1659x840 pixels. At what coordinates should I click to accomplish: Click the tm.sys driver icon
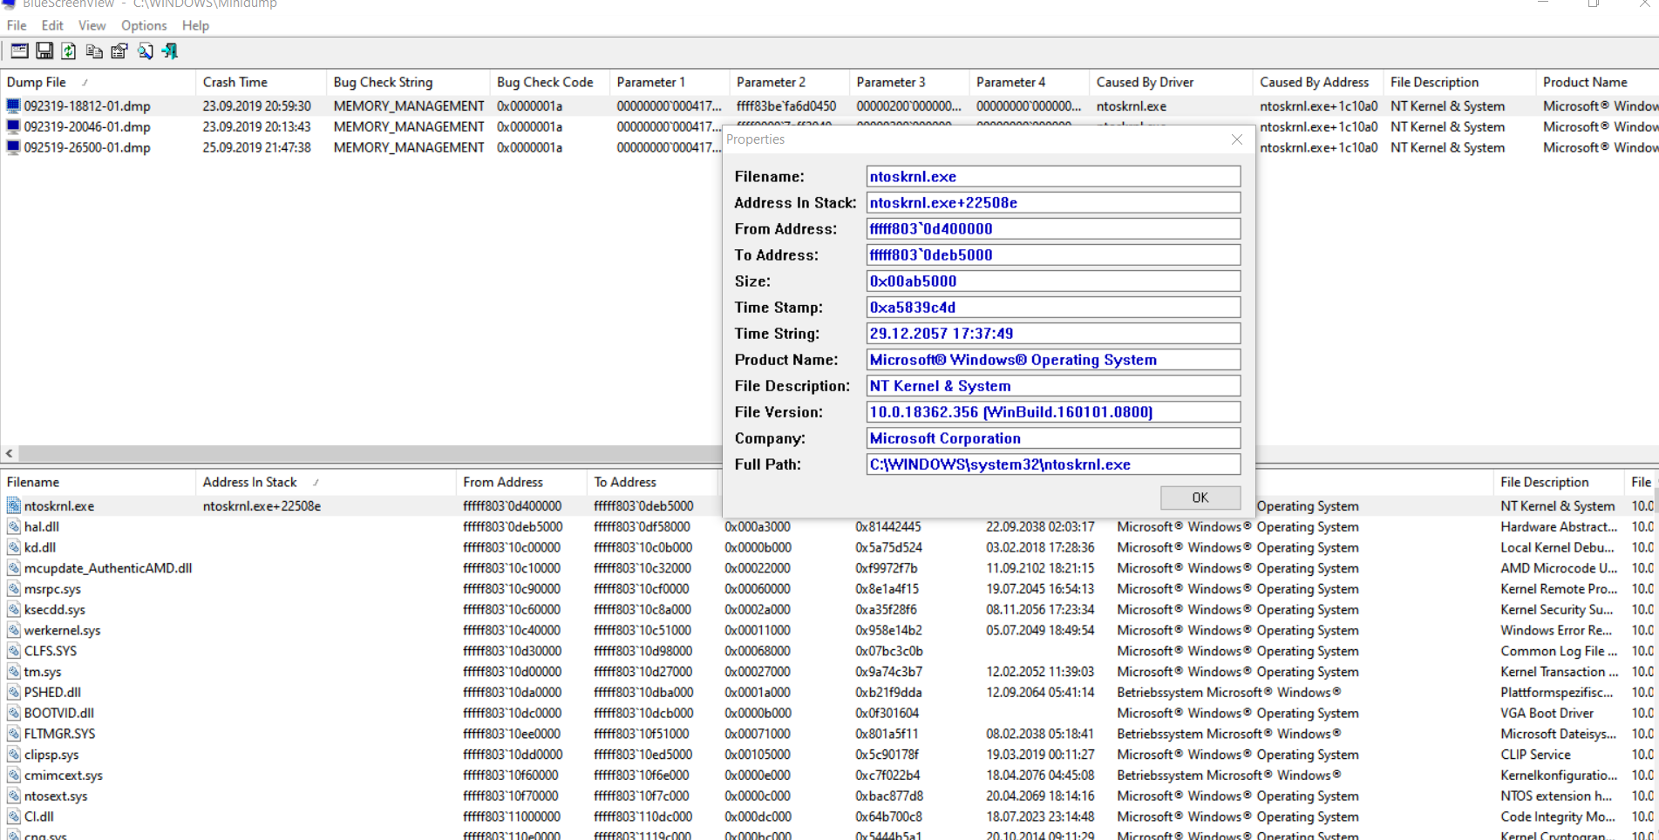[x=14, y=672]
